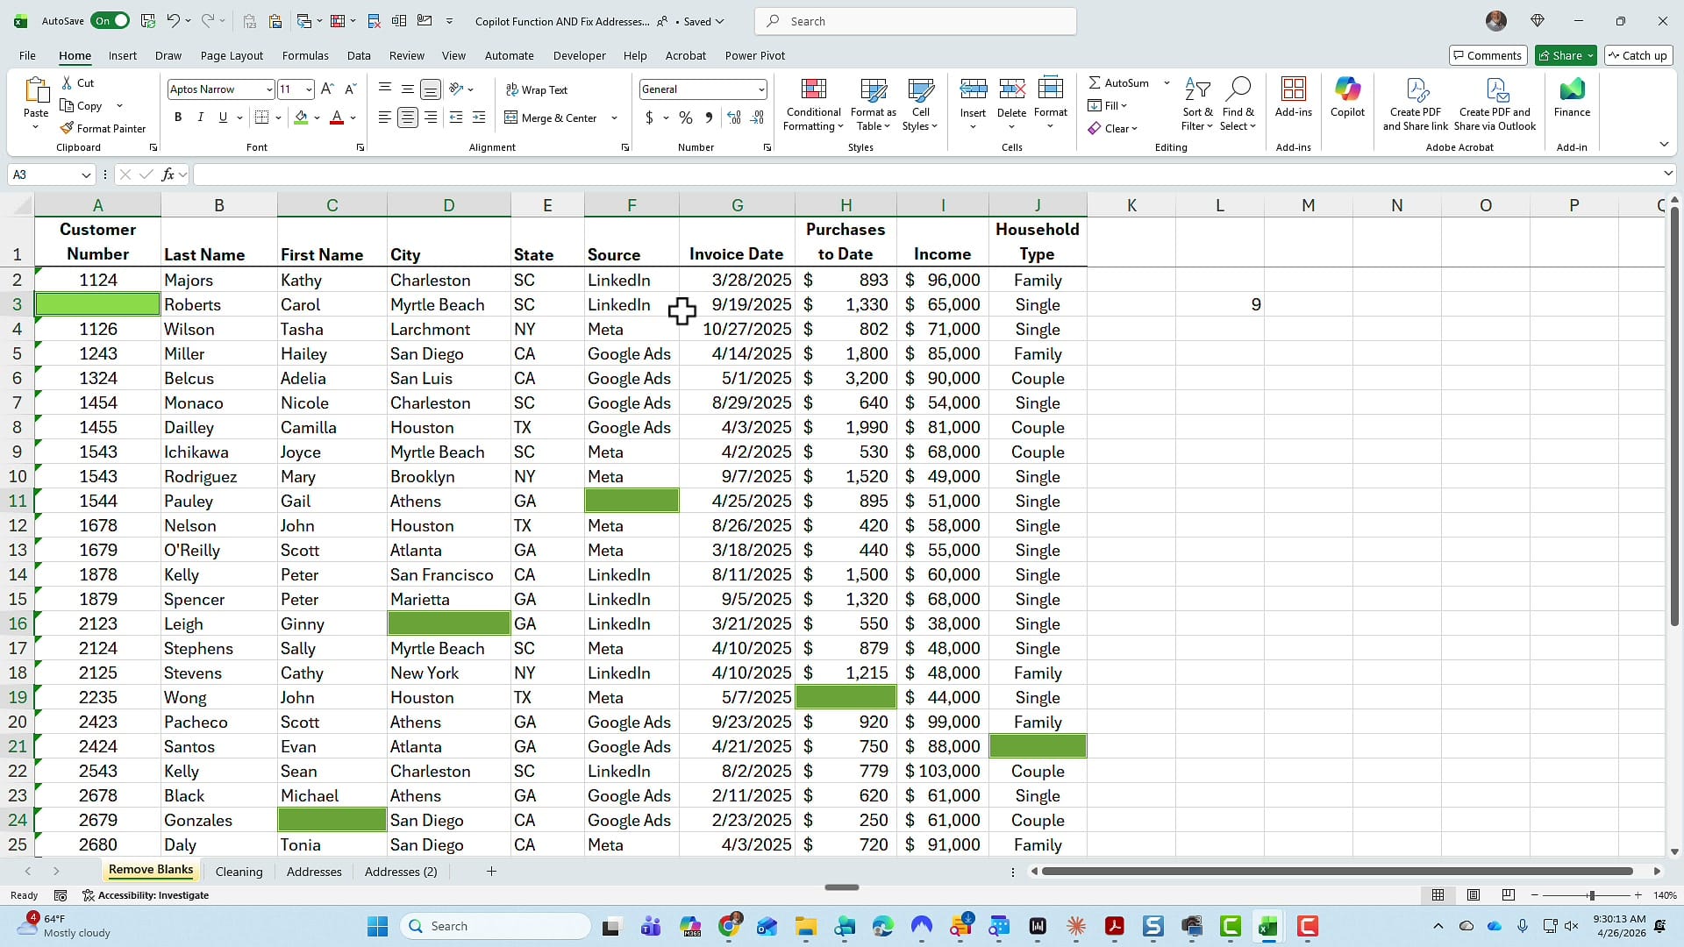Toggle bold formatting
This screenshot has height=947, width=1684.
[x=178, y=117]
